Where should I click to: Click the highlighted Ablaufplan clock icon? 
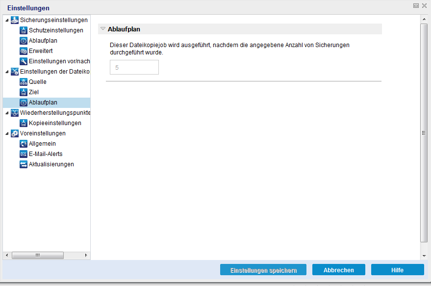point(24,103)
